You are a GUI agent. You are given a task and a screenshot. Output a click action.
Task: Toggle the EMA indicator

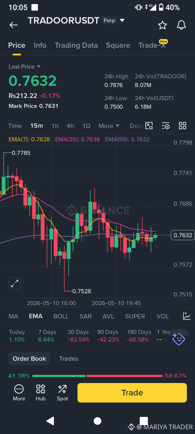pyautogui.click(x=36, y=316)
